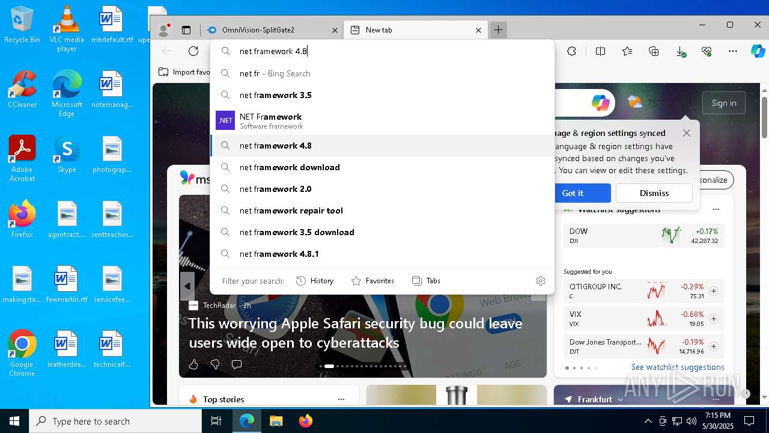Filter search by Favorites
Image resolution: width=769 pixels, height=433 pixels.
[372, 281]
